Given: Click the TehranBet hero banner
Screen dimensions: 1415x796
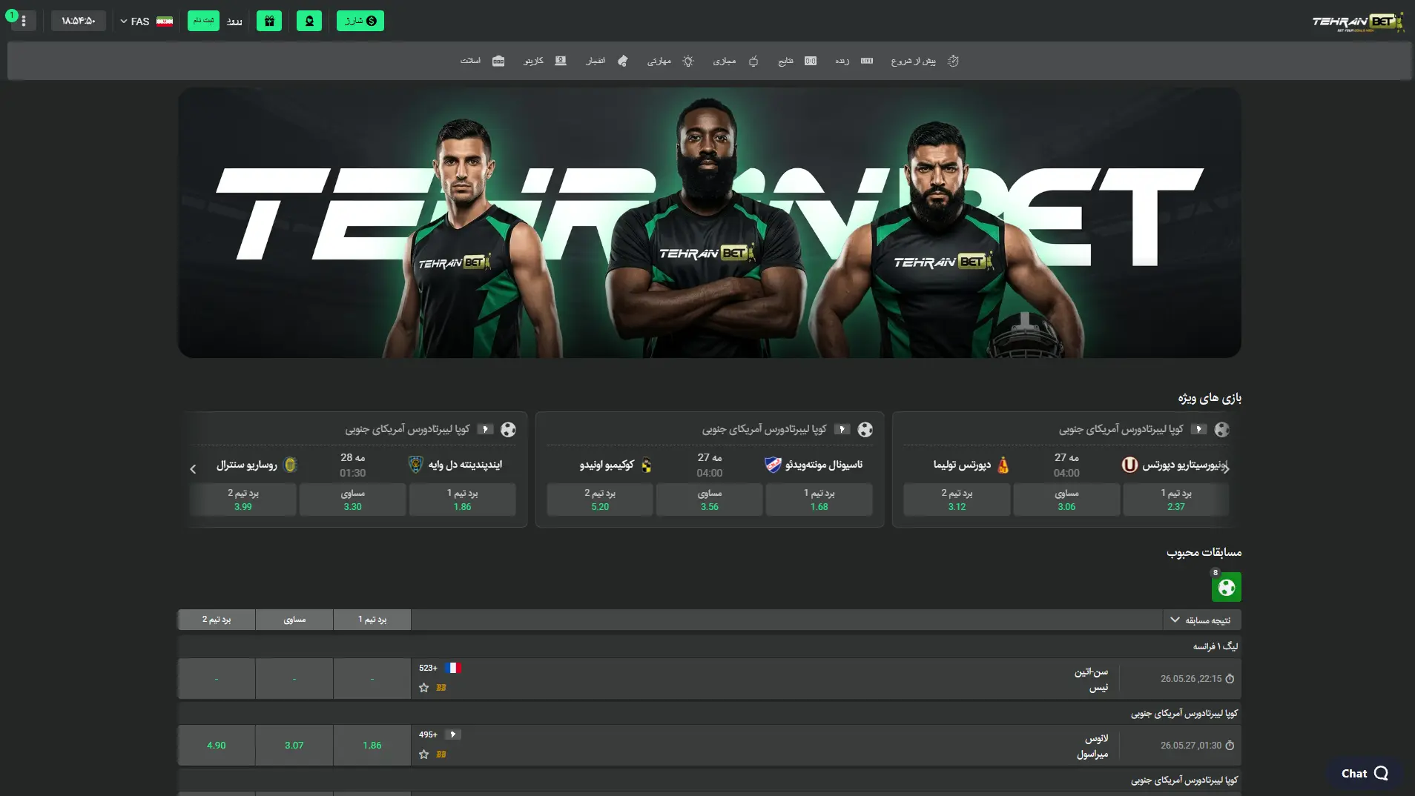Looking at the screenshot, I should pyautogui.click(x=709, y=222).
